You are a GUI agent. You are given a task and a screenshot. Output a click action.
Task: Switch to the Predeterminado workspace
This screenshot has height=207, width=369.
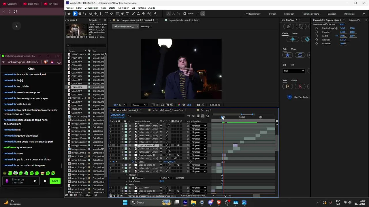tap(253, 14)
